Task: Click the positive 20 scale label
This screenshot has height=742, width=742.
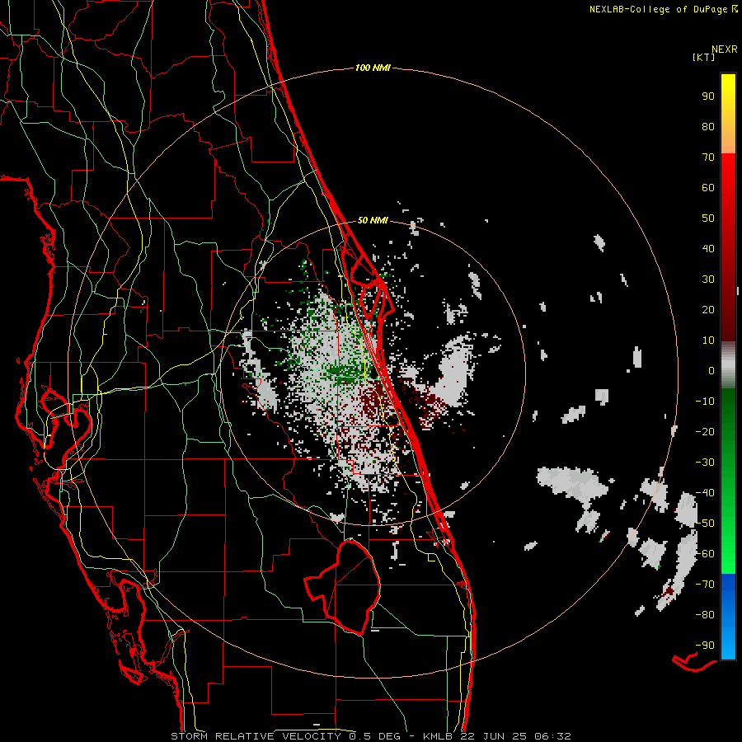Action: 708,310
